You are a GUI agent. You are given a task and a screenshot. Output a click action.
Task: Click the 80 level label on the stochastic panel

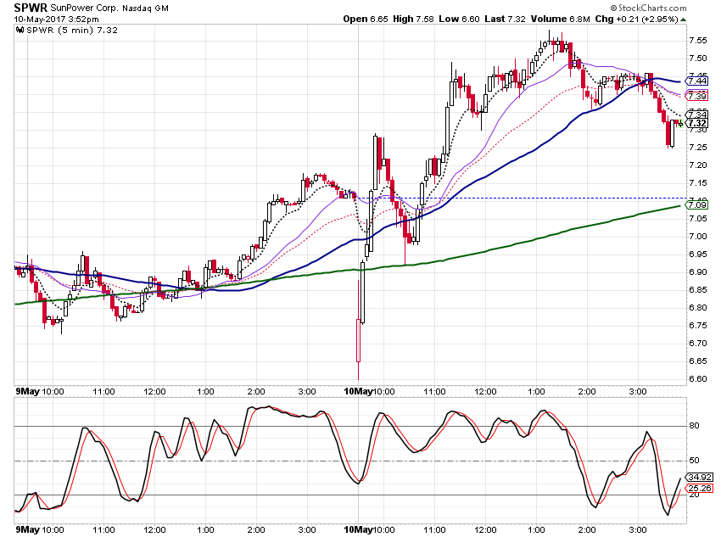coord(694,426)
